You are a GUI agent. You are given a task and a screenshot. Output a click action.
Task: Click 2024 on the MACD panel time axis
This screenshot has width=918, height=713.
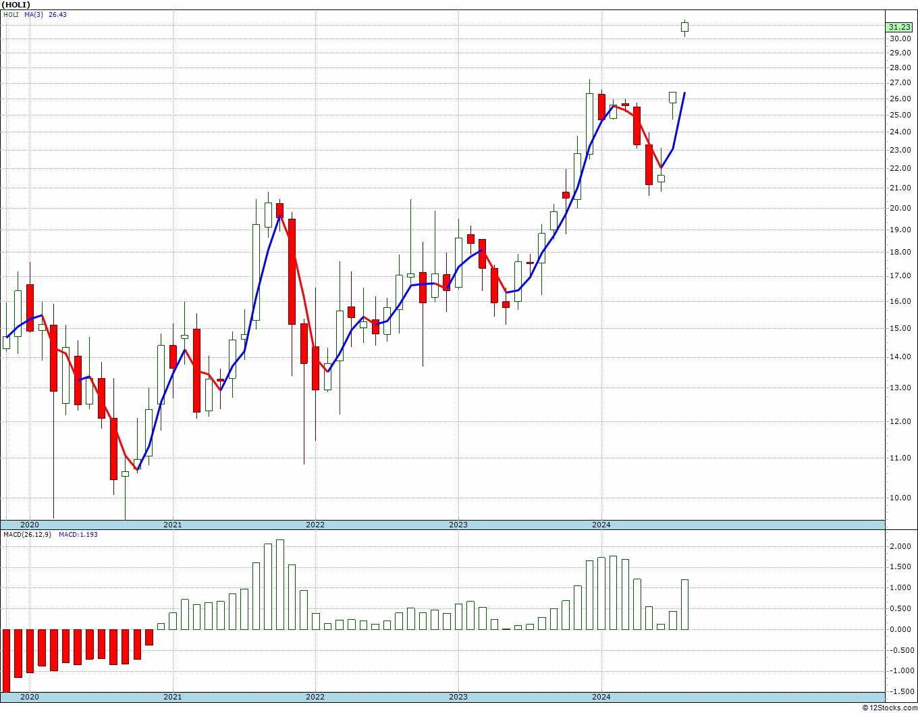coord(601,697)
